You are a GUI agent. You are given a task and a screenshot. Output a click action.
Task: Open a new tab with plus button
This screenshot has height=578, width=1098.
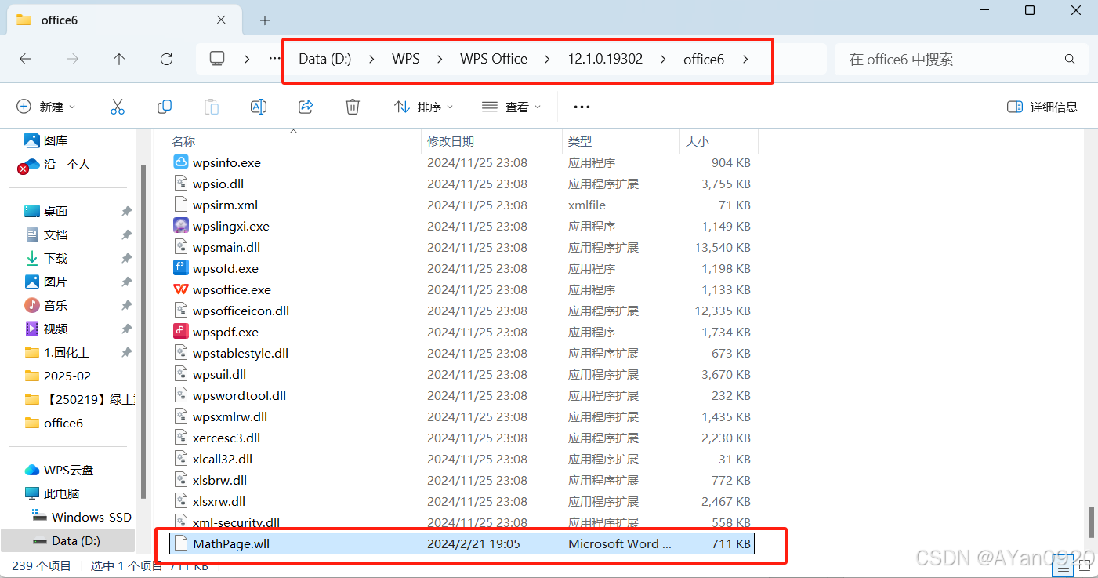[265, 20]
